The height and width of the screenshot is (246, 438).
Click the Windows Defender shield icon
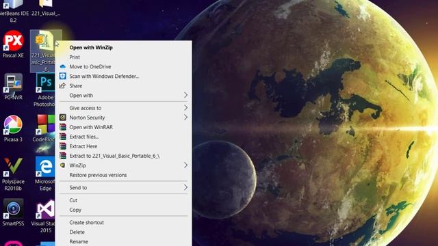(x=63, y=76)
